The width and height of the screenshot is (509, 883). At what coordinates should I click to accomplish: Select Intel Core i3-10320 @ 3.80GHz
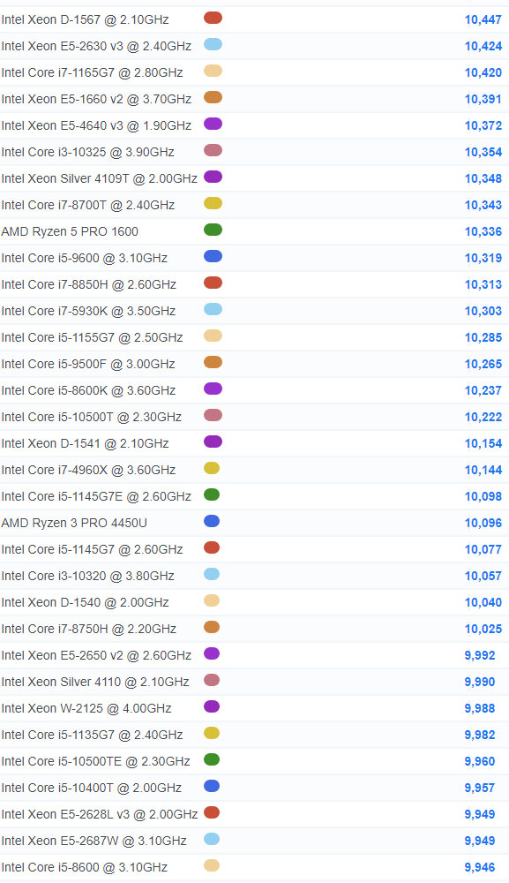click(x=87, y=576)
